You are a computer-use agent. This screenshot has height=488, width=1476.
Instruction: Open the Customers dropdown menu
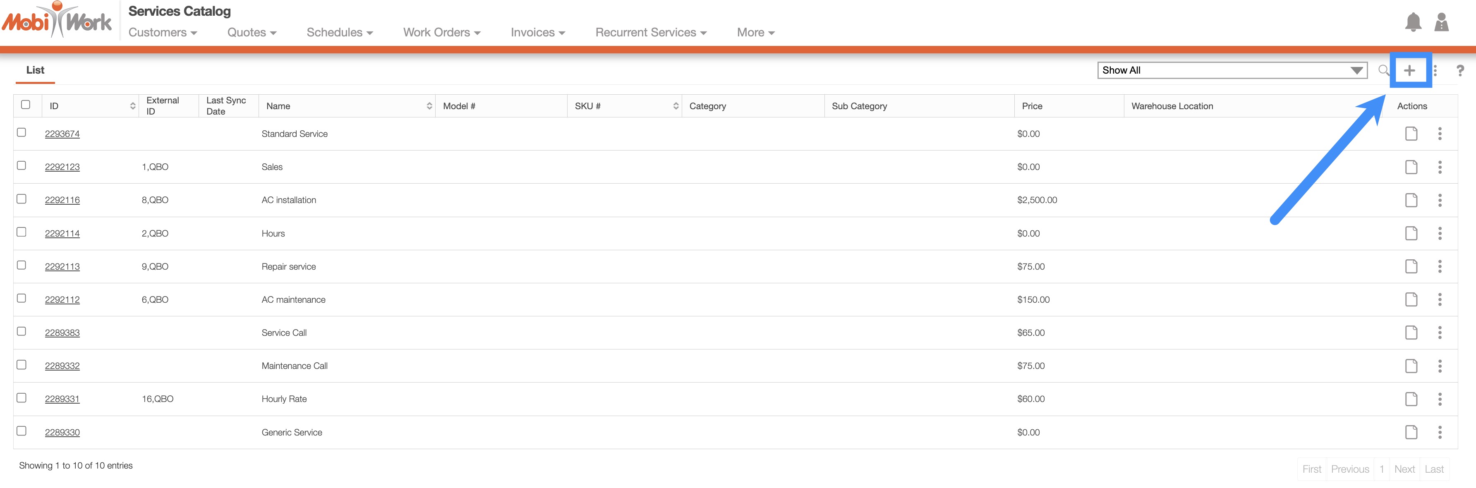163,33
